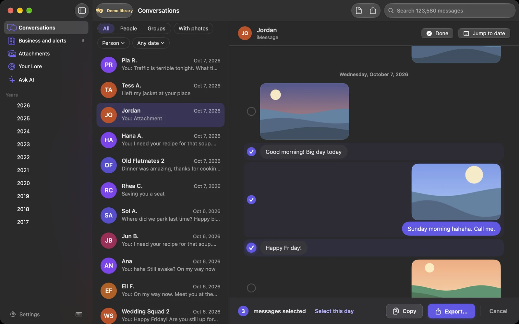The image size is (519, 324).
Task: Open the blue sky photo thumbnail
Action: coord(456,192)
